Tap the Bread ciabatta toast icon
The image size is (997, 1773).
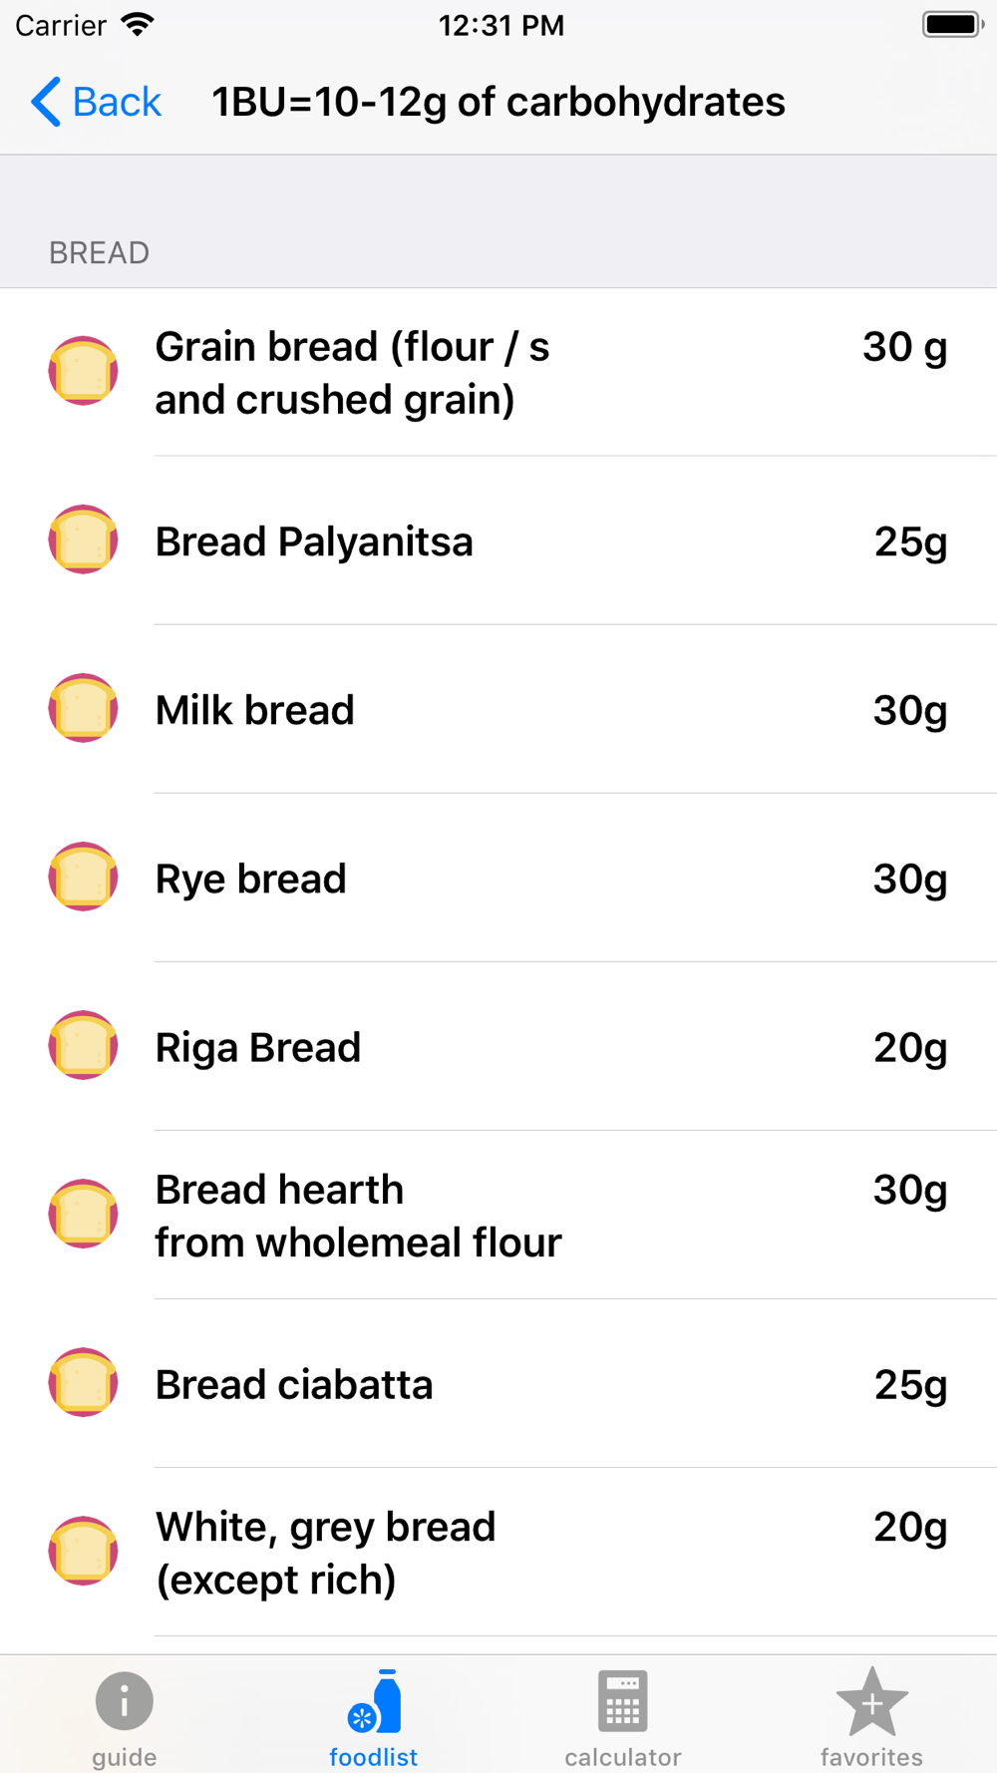tap(84, 1382)
